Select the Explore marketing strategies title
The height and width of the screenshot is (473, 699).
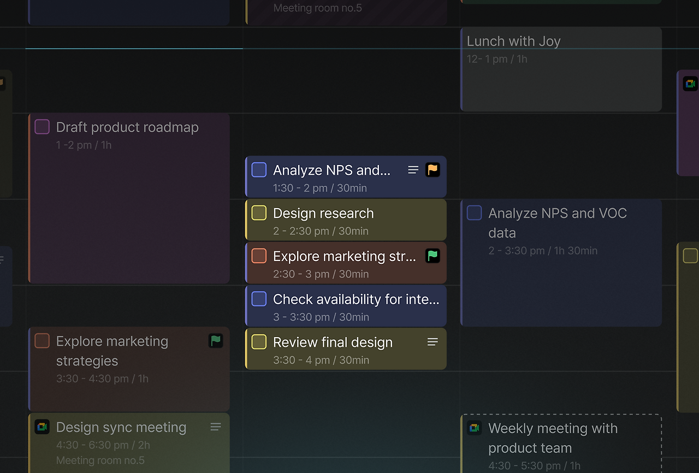112,351
